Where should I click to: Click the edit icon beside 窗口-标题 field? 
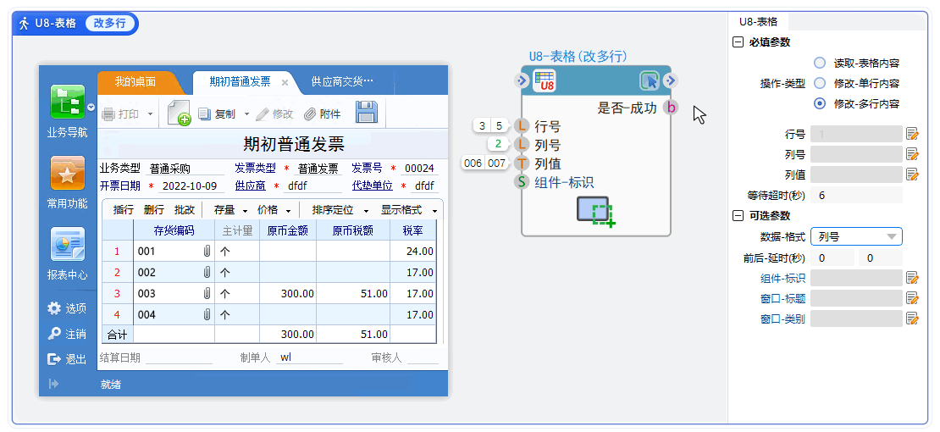912,297
